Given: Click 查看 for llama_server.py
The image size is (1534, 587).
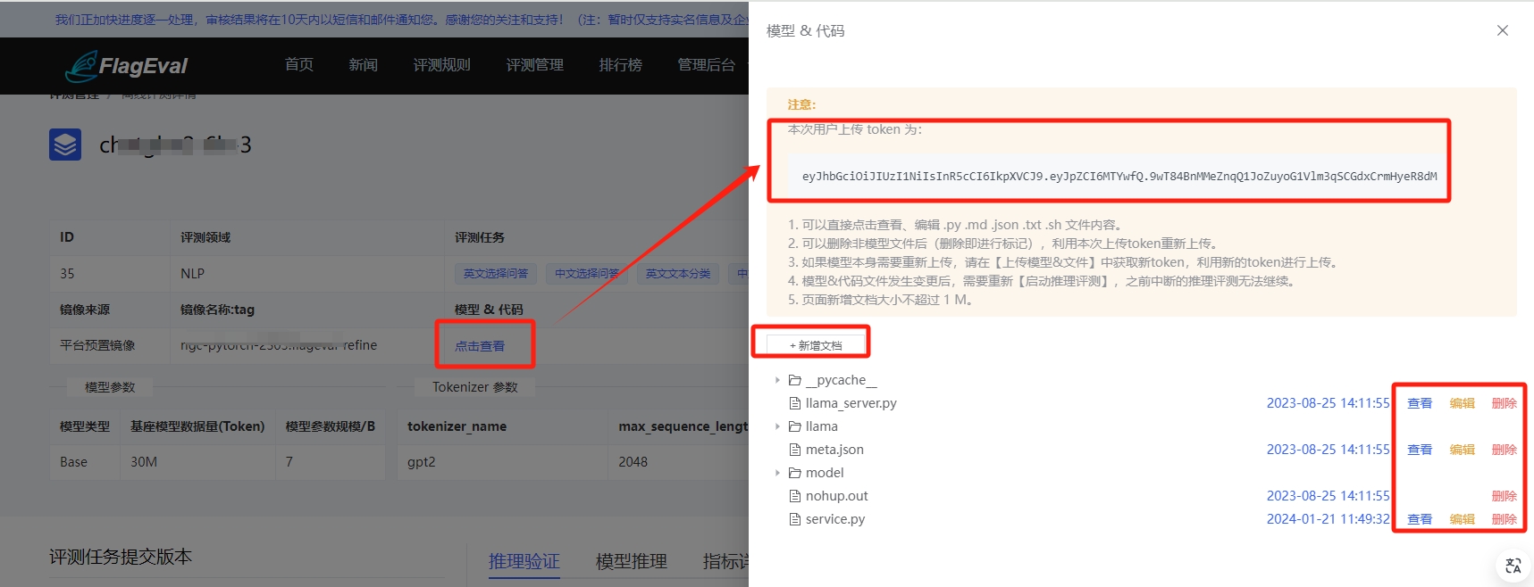Looking at the screenshot, I should 1419,403.
